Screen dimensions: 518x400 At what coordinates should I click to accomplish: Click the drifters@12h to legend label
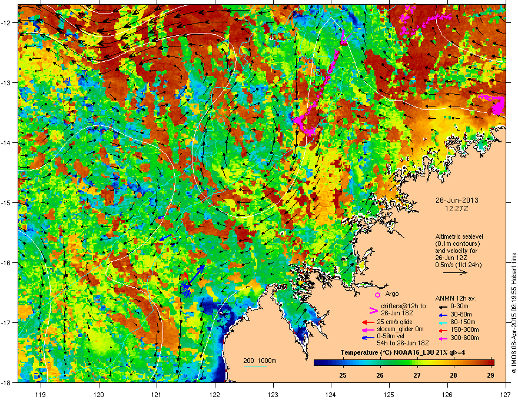[403, 306]
